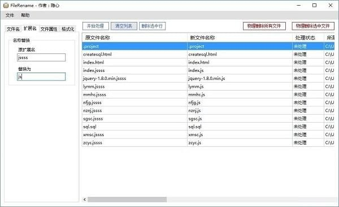The image size is (339, 207).
Task: Click the 处理状态 column header
Action: click(308, 38)
